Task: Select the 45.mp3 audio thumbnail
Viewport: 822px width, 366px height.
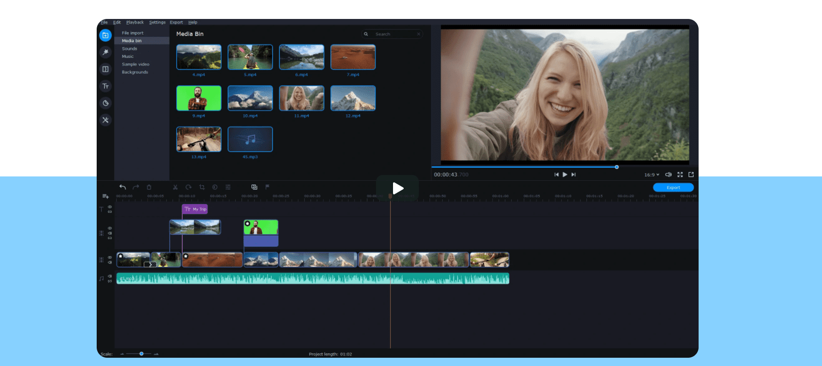Action: 250,139
